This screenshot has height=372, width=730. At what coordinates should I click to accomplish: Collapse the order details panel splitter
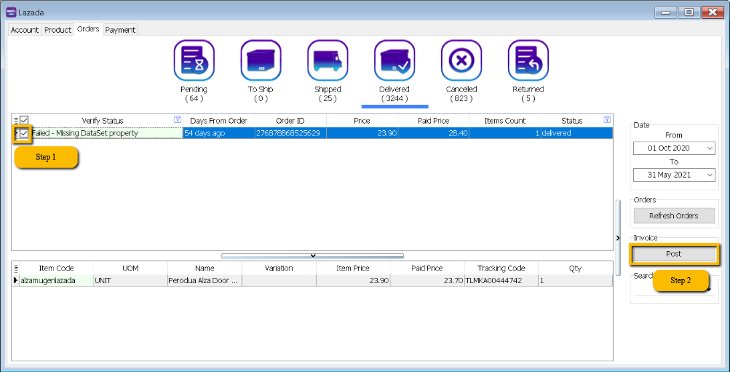click(x=312, y=255)
